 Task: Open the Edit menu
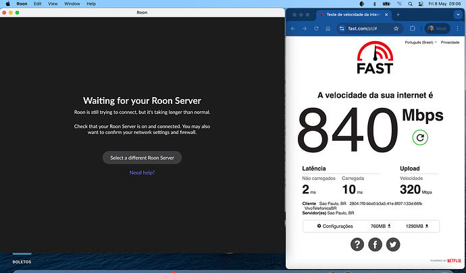click(37, 4)
